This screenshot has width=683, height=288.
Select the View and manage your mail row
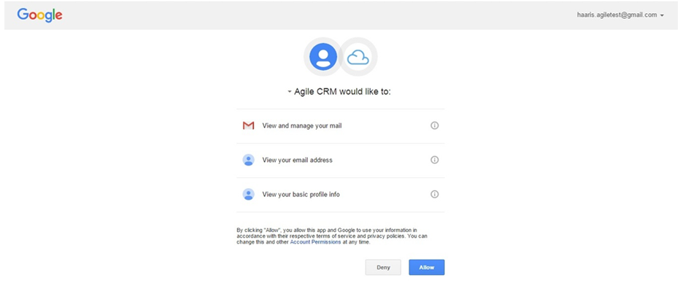(x=341, y=125)
